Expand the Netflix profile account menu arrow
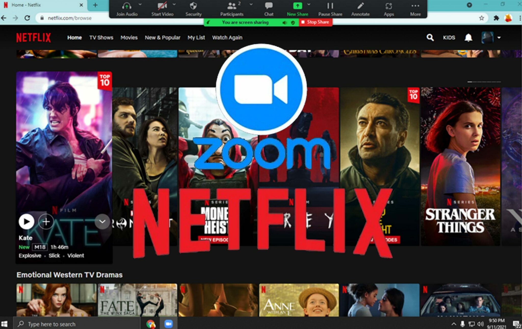The height and width of the screenshot is (329, 522). tap(499, 37)
